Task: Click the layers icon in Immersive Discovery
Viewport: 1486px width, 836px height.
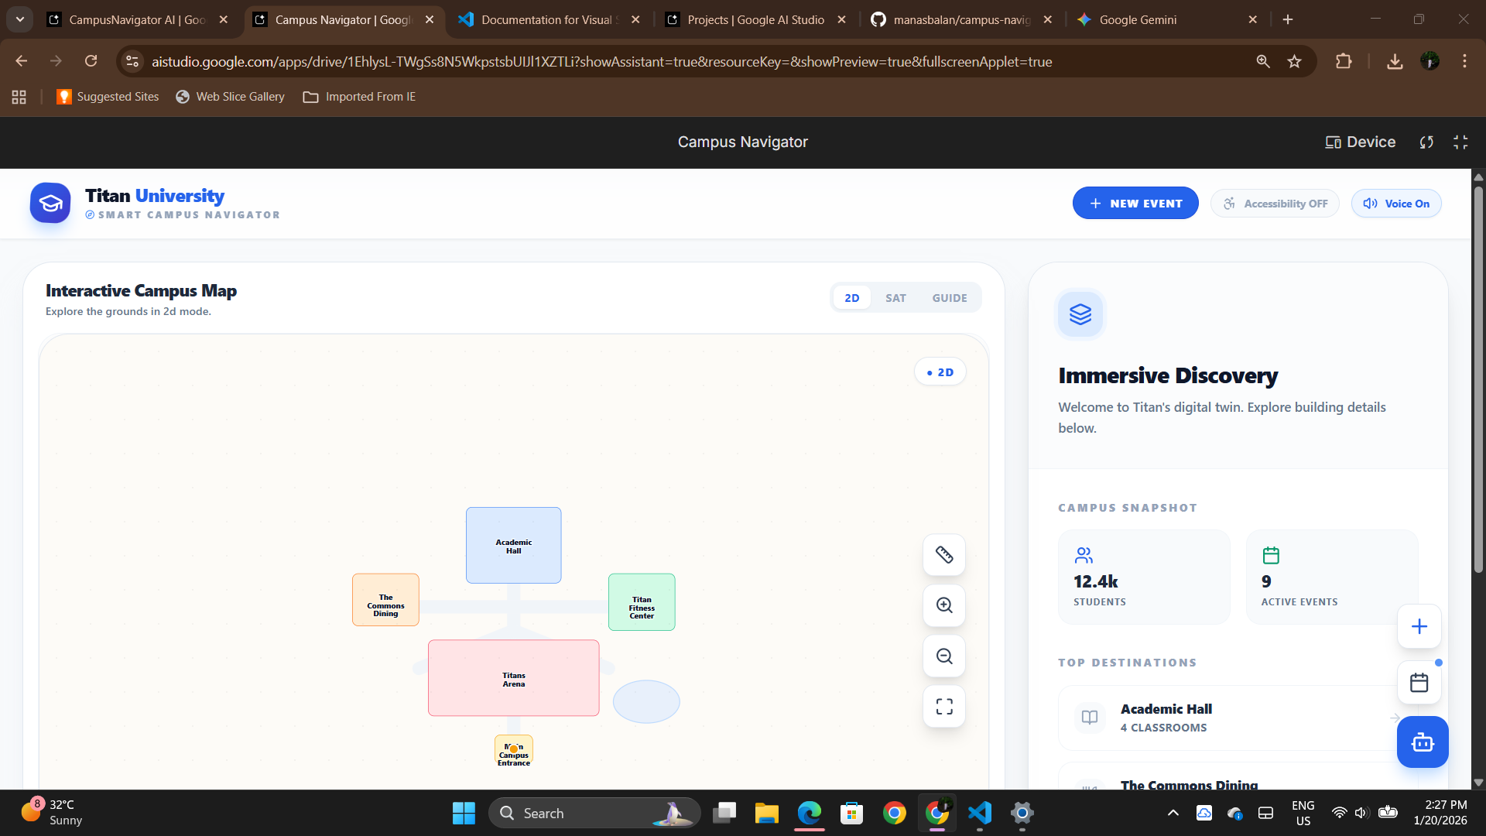Action: coord(1080,314)
